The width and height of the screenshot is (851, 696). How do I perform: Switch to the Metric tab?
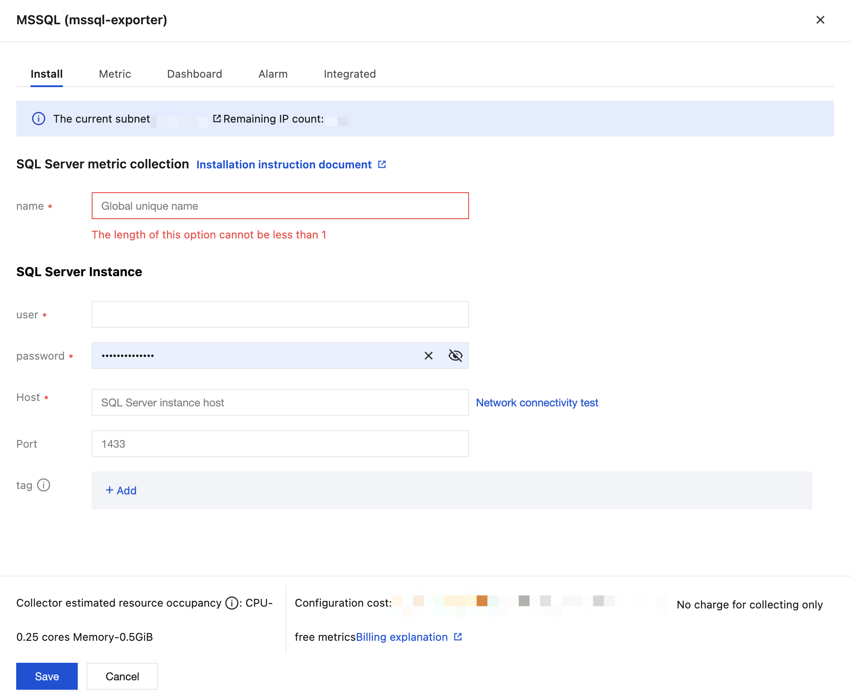coord(115,74)
